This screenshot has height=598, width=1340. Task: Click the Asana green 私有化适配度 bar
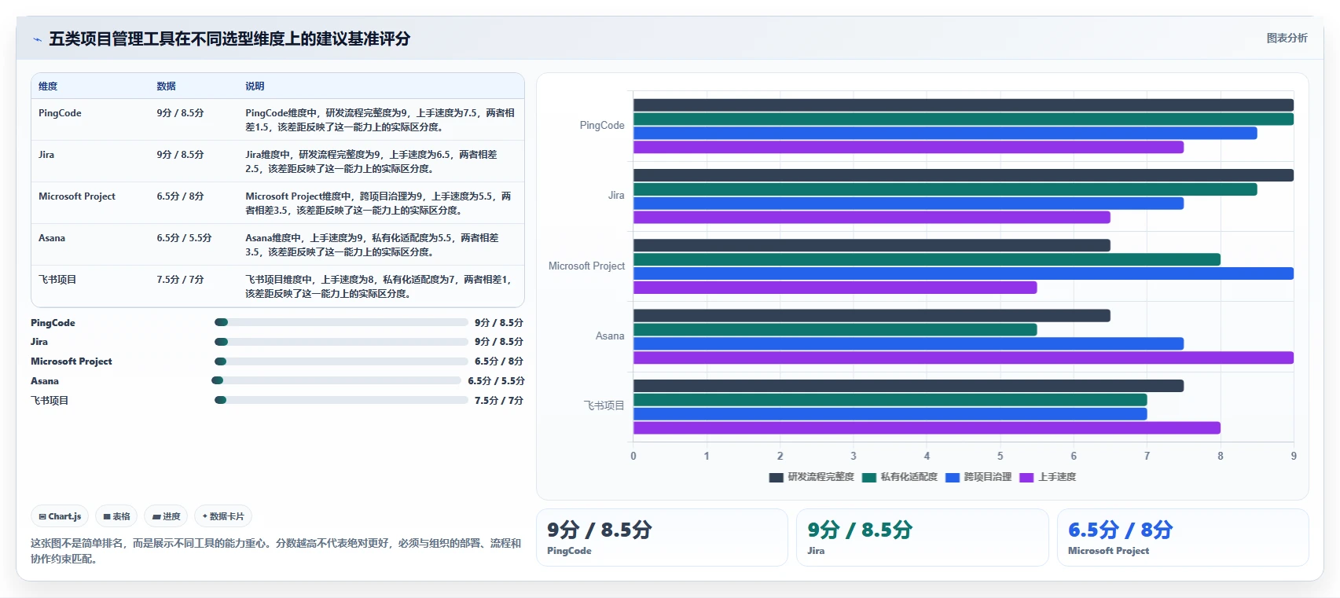click(x=835, y=329)
